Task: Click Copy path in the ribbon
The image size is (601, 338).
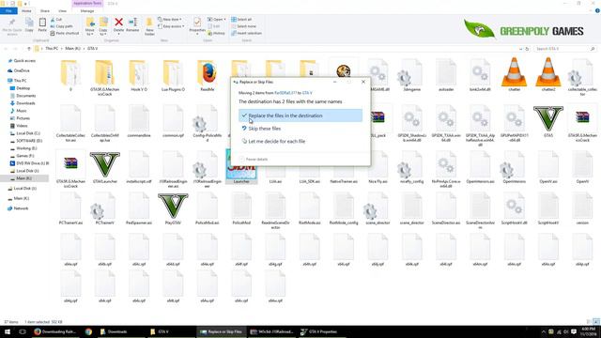Action: click(x=61, y=26)
